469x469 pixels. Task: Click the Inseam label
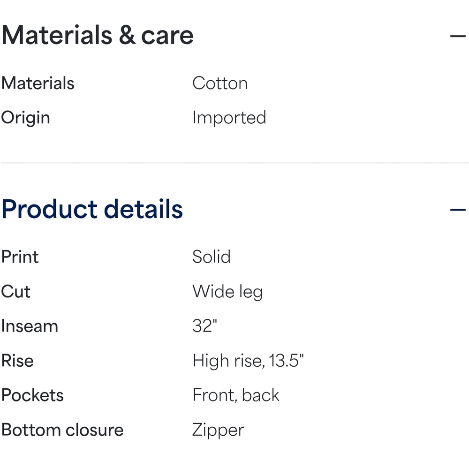(30, 326)
